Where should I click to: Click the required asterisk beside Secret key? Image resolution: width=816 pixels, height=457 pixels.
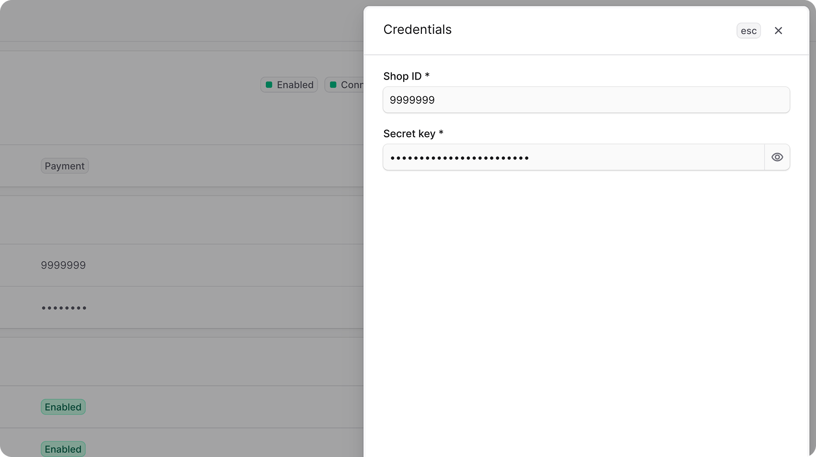point(441,132)
